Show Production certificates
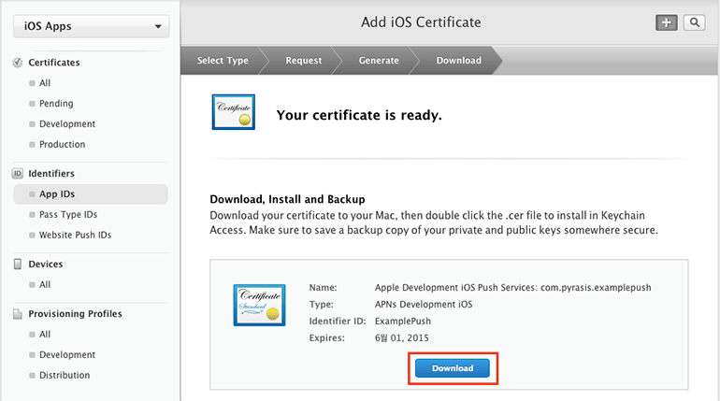The width and height of the screenshot is (720, 401). tap(62, 145)
